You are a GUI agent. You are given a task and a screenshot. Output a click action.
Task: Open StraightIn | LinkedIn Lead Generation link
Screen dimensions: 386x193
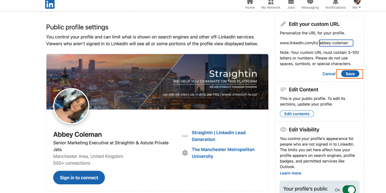[x=219, y=136]
